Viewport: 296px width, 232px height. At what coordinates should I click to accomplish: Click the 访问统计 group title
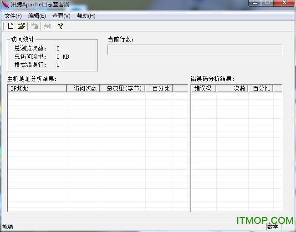[x=23, y=39]
